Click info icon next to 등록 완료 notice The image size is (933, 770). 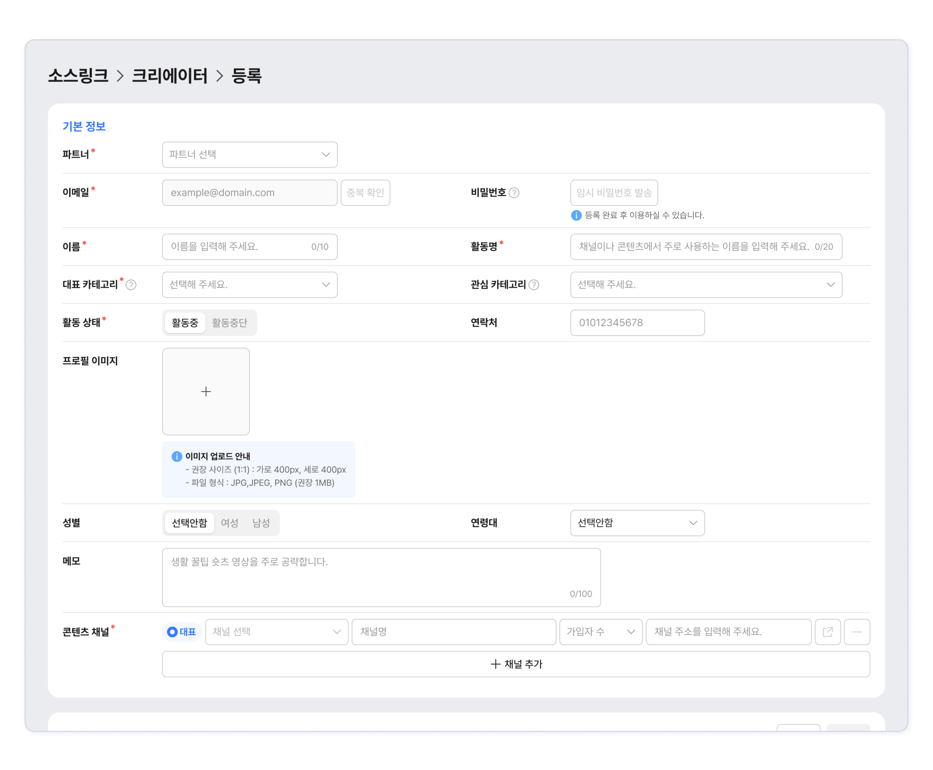coord(576,215)
